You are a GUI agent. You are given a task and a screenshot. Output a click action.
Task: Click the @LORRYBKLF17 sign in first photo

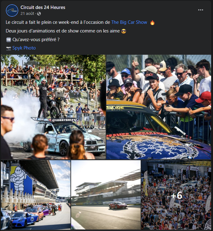click(64, 120)
